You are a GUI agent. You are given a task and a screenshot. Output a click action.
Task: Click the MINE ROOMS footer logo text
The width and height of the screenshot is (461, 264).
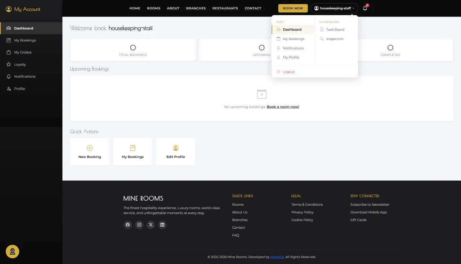tap(143, 198)
